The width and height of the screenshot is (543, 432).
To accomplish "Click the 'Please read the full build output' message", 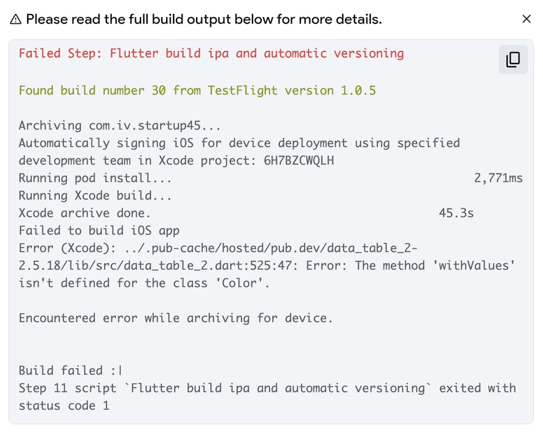I will (x=204, y=20).
